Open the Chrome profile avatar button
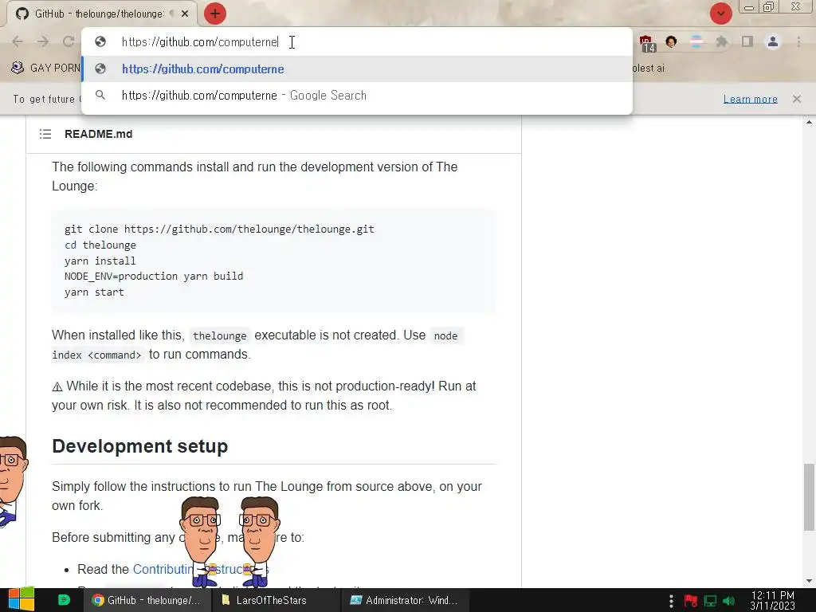The width and height of the screenshot is (816, 612). point(773,41)
